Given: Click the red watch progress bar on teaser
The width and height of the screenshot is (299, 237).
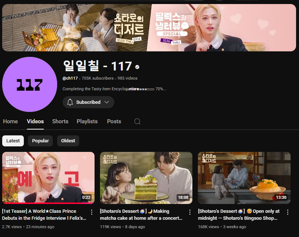Looking at the screenshot, I should coord(48,203).
